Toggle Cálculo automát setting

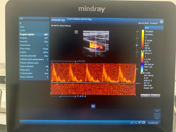[34, 56]
